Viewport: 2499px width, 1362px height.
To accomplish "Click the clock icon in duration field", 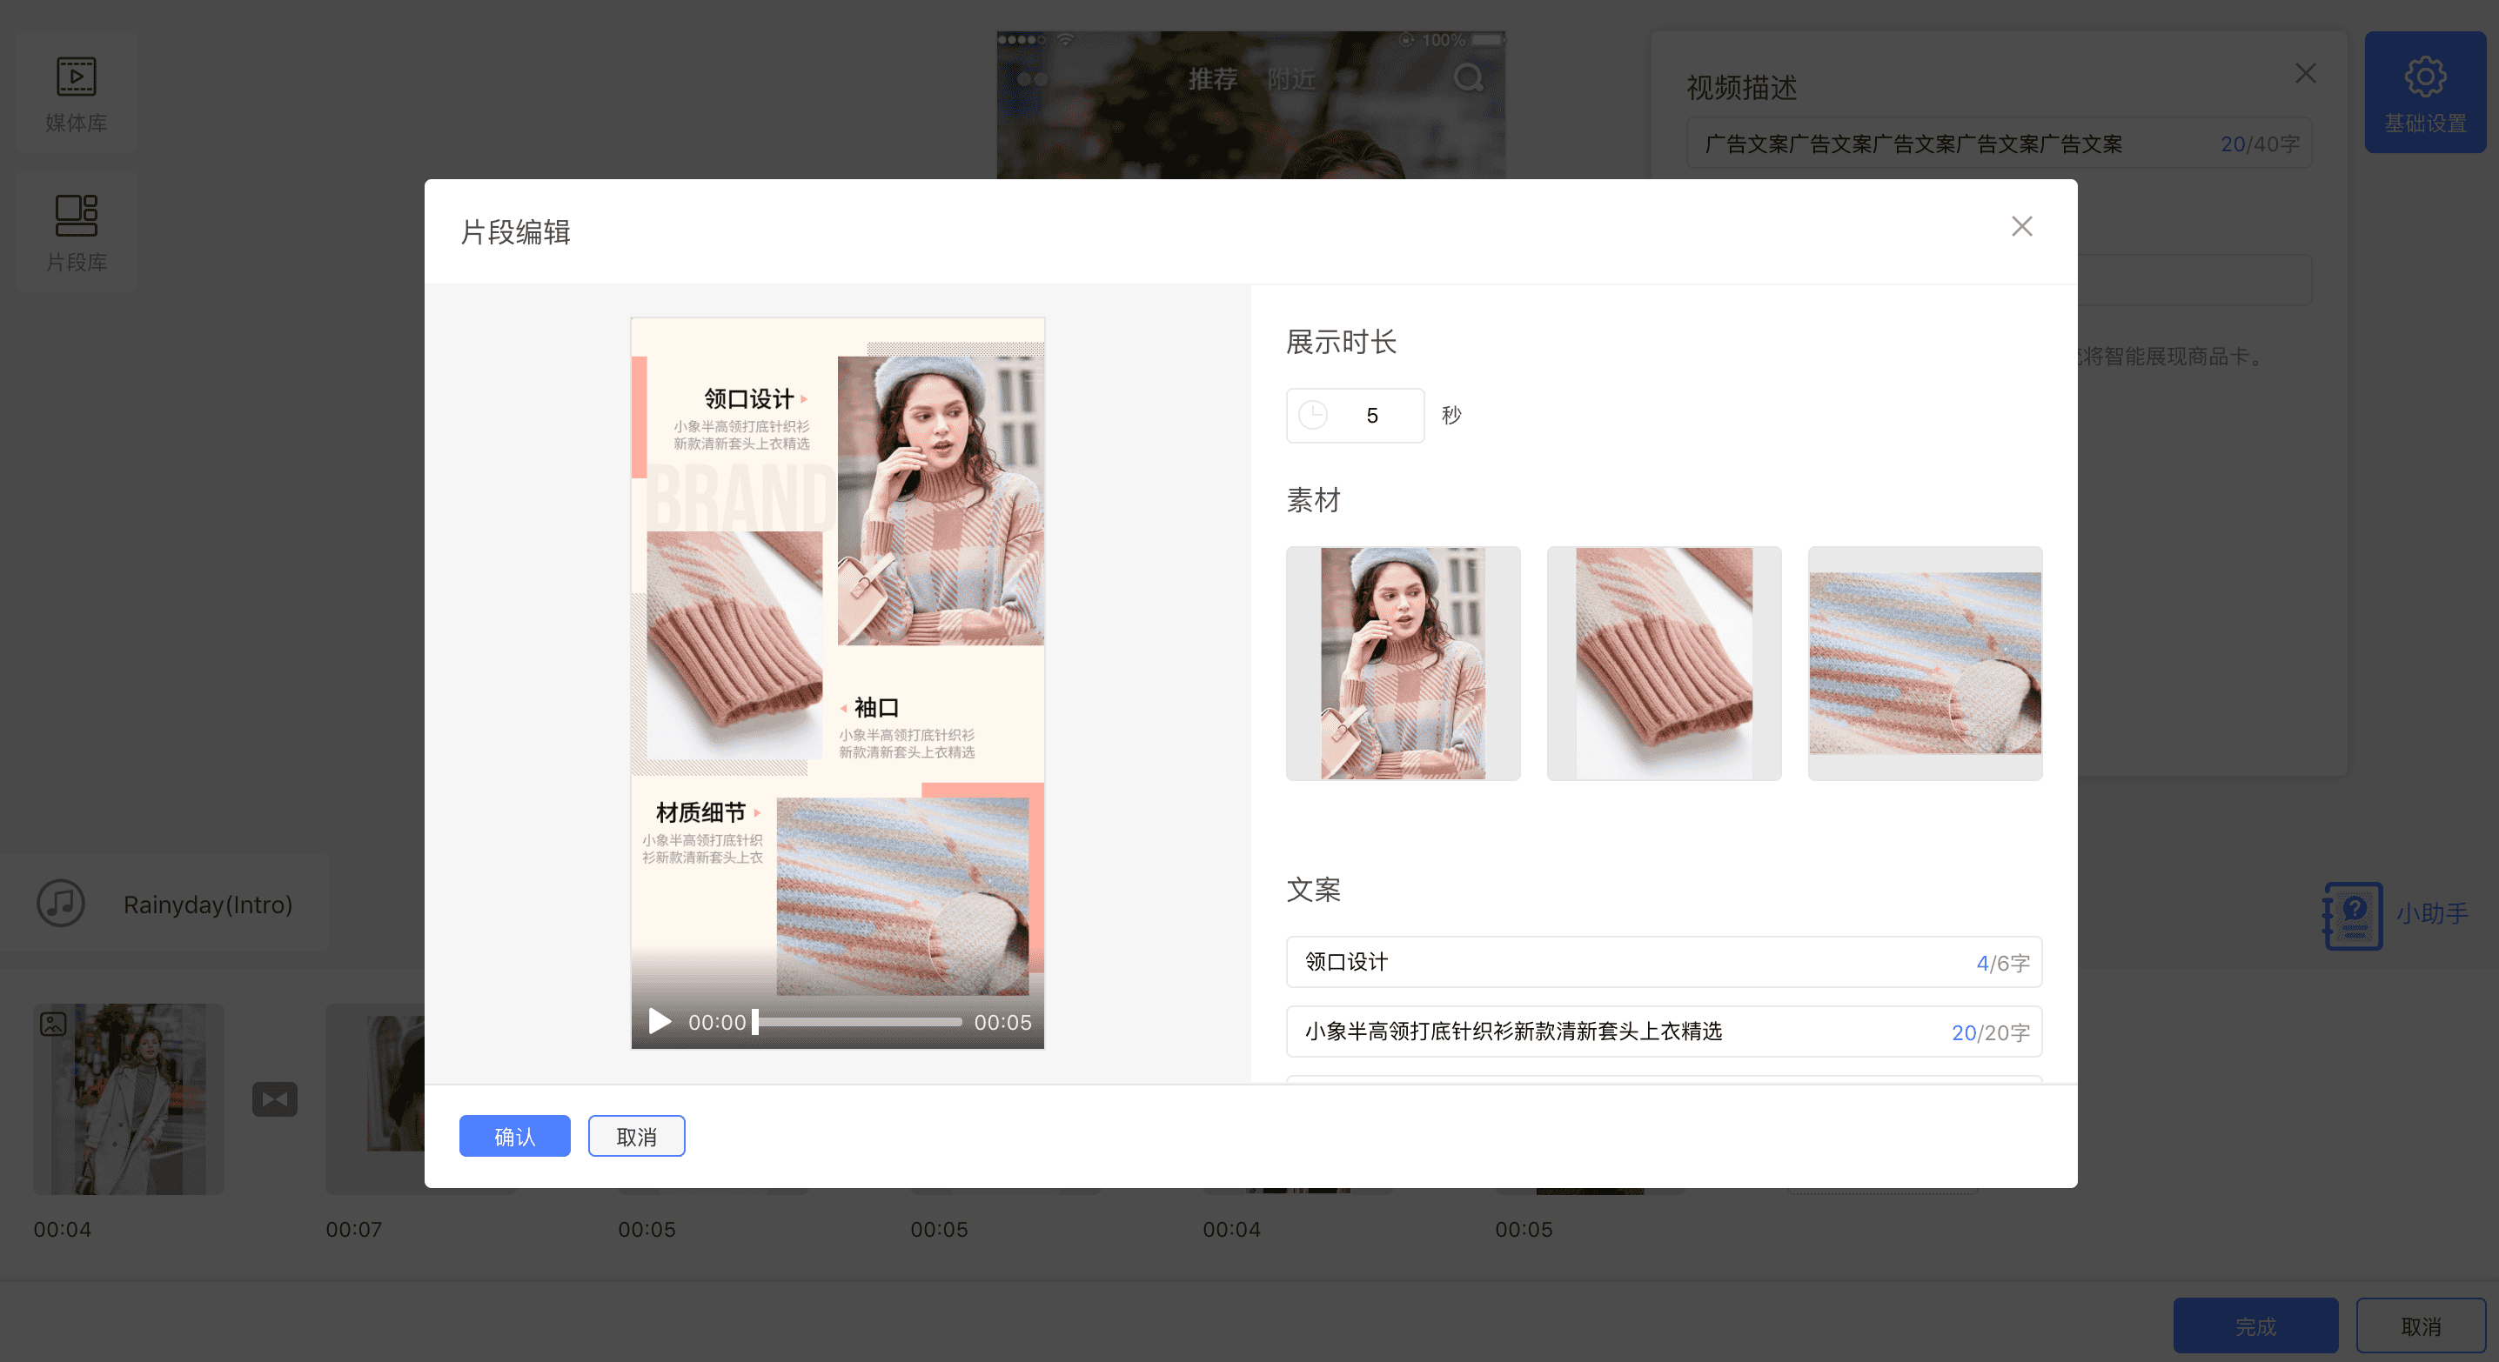I will (x=1312, y=415).
